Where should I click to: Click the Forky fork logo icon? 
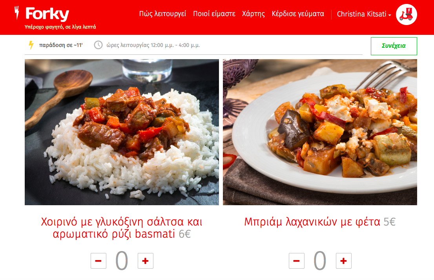pos(17,13)
